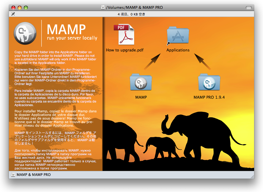Click 'MAMP & MAMP PRO' in the path bar
263x192 pixels.
(34, 174)
